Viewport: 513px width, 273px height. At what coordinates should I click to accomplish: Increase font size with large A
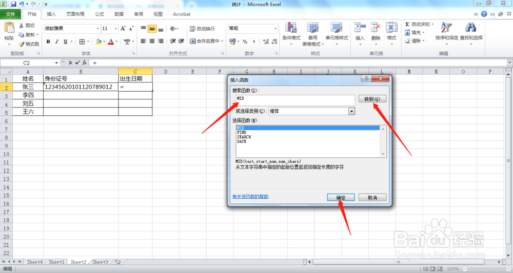click(x=123, y=28)
